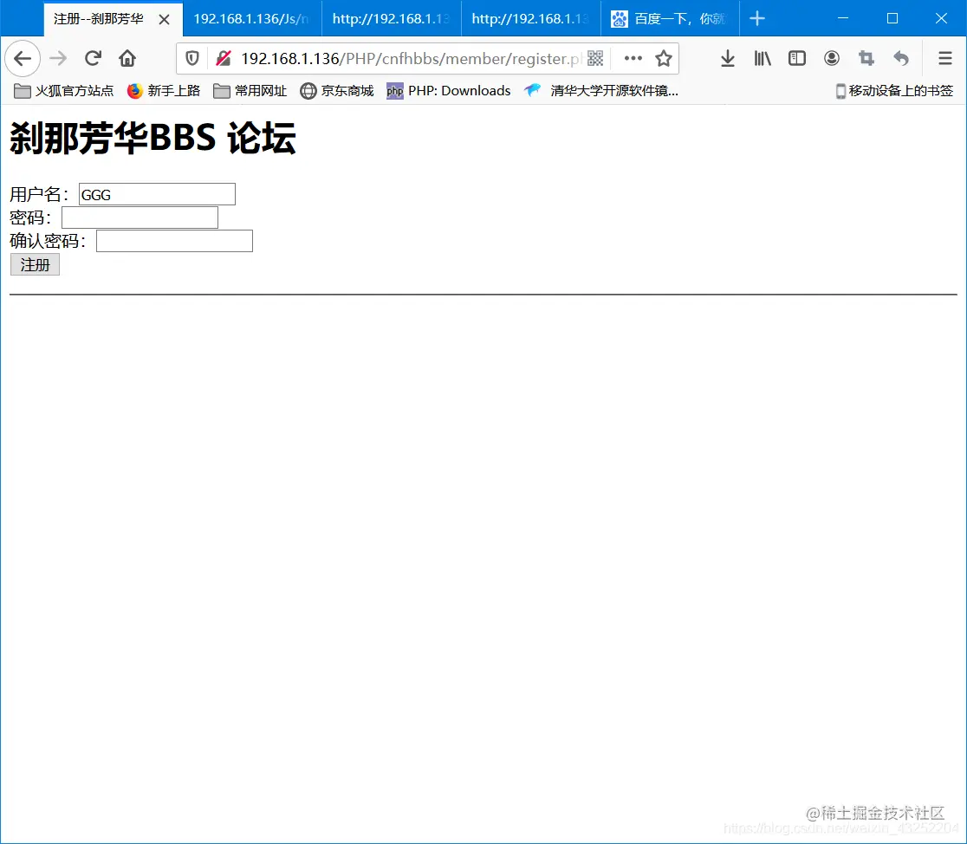Switch to the 192.168.1.136/Js tab
The height and width of the screenshot is (844, 967).
[252, 19]
